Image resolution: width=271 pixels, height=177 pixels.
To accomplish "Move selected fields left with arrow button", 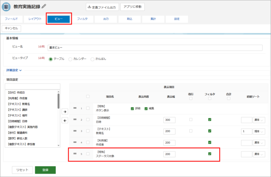I will 65,121.
